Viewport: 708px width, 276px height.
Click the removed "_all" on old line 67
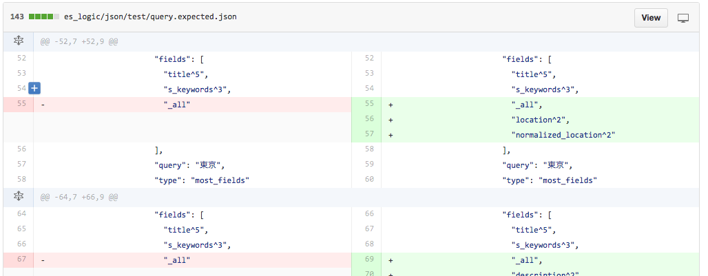coord(177,260)
